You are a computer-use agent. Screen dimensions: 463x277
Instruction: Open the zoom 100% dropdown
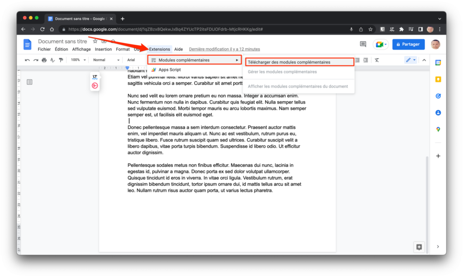78,60
